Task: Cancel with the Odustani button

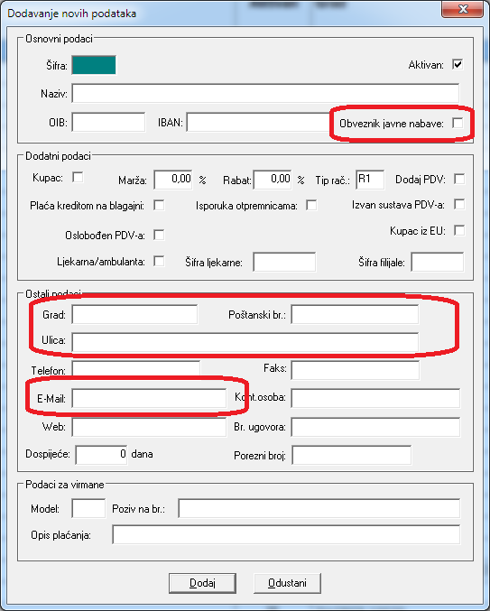Action: pyautogui.click(x=287, y=583)
